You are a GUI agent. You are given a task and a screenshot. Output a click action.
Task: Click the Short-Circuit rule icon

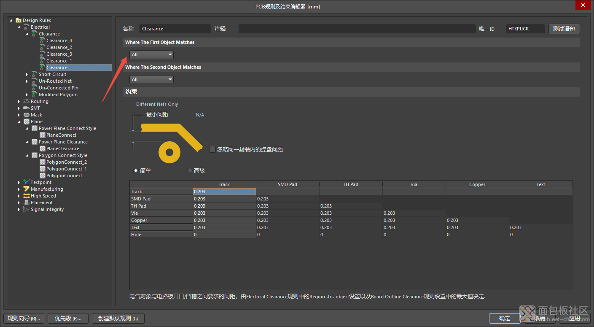(35, 74)
